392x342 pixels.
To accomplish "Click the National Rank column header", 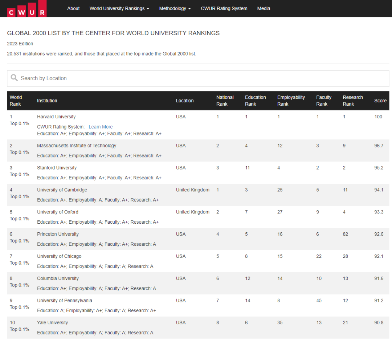I will tap(225, 101).
